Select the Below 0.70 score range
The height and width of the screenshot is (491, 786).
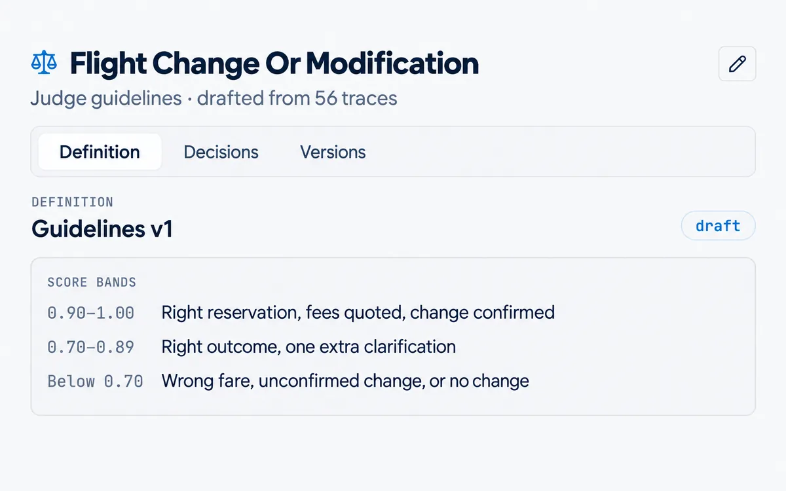(x=96, y=380)
